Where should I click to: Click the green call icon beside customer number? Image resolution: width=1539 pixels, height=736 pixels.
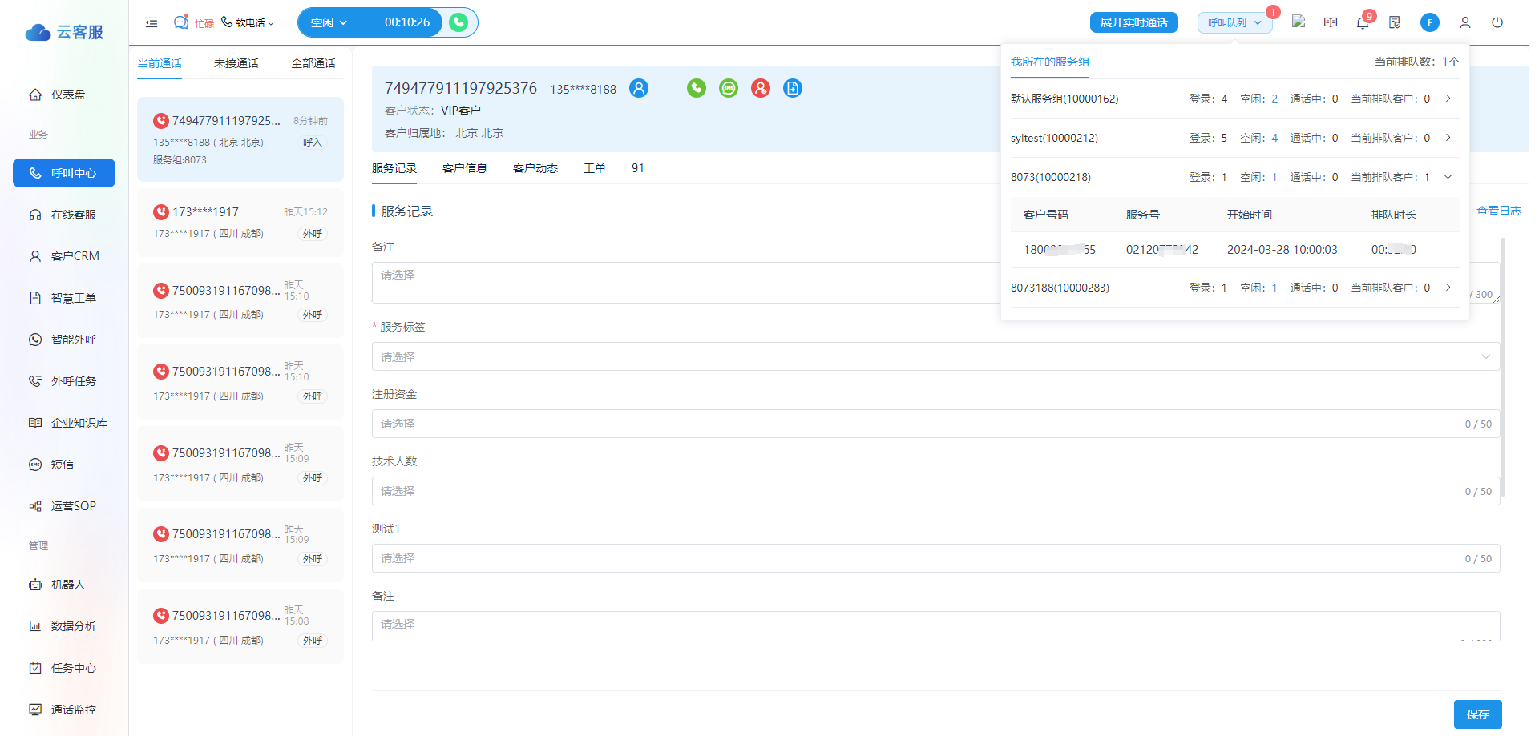pyautogui.click(x=697, y=88)
